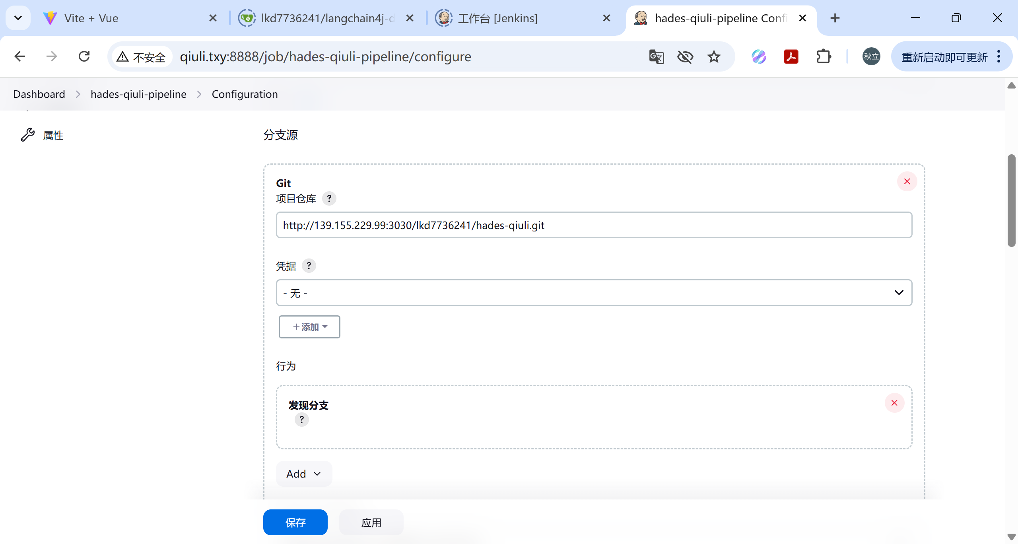
Task: Click the 保存 save button
Action: point(295,522)
